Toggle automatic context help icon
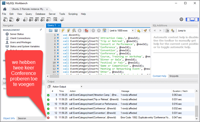This screenshot has height=122, width=200. point(173,31)
